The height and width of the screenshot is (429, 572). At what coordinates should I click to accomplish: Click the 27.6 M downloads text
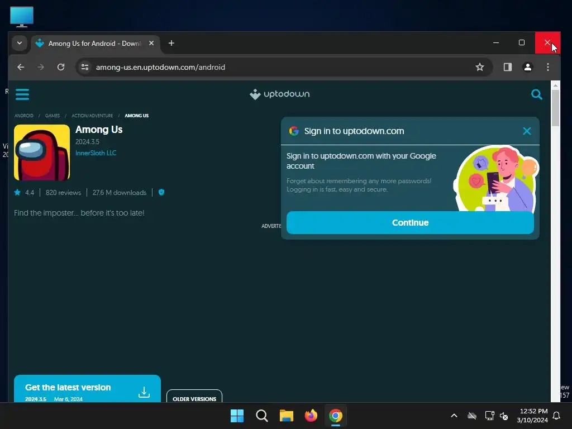pyautogui.click(x=120, y=192)
